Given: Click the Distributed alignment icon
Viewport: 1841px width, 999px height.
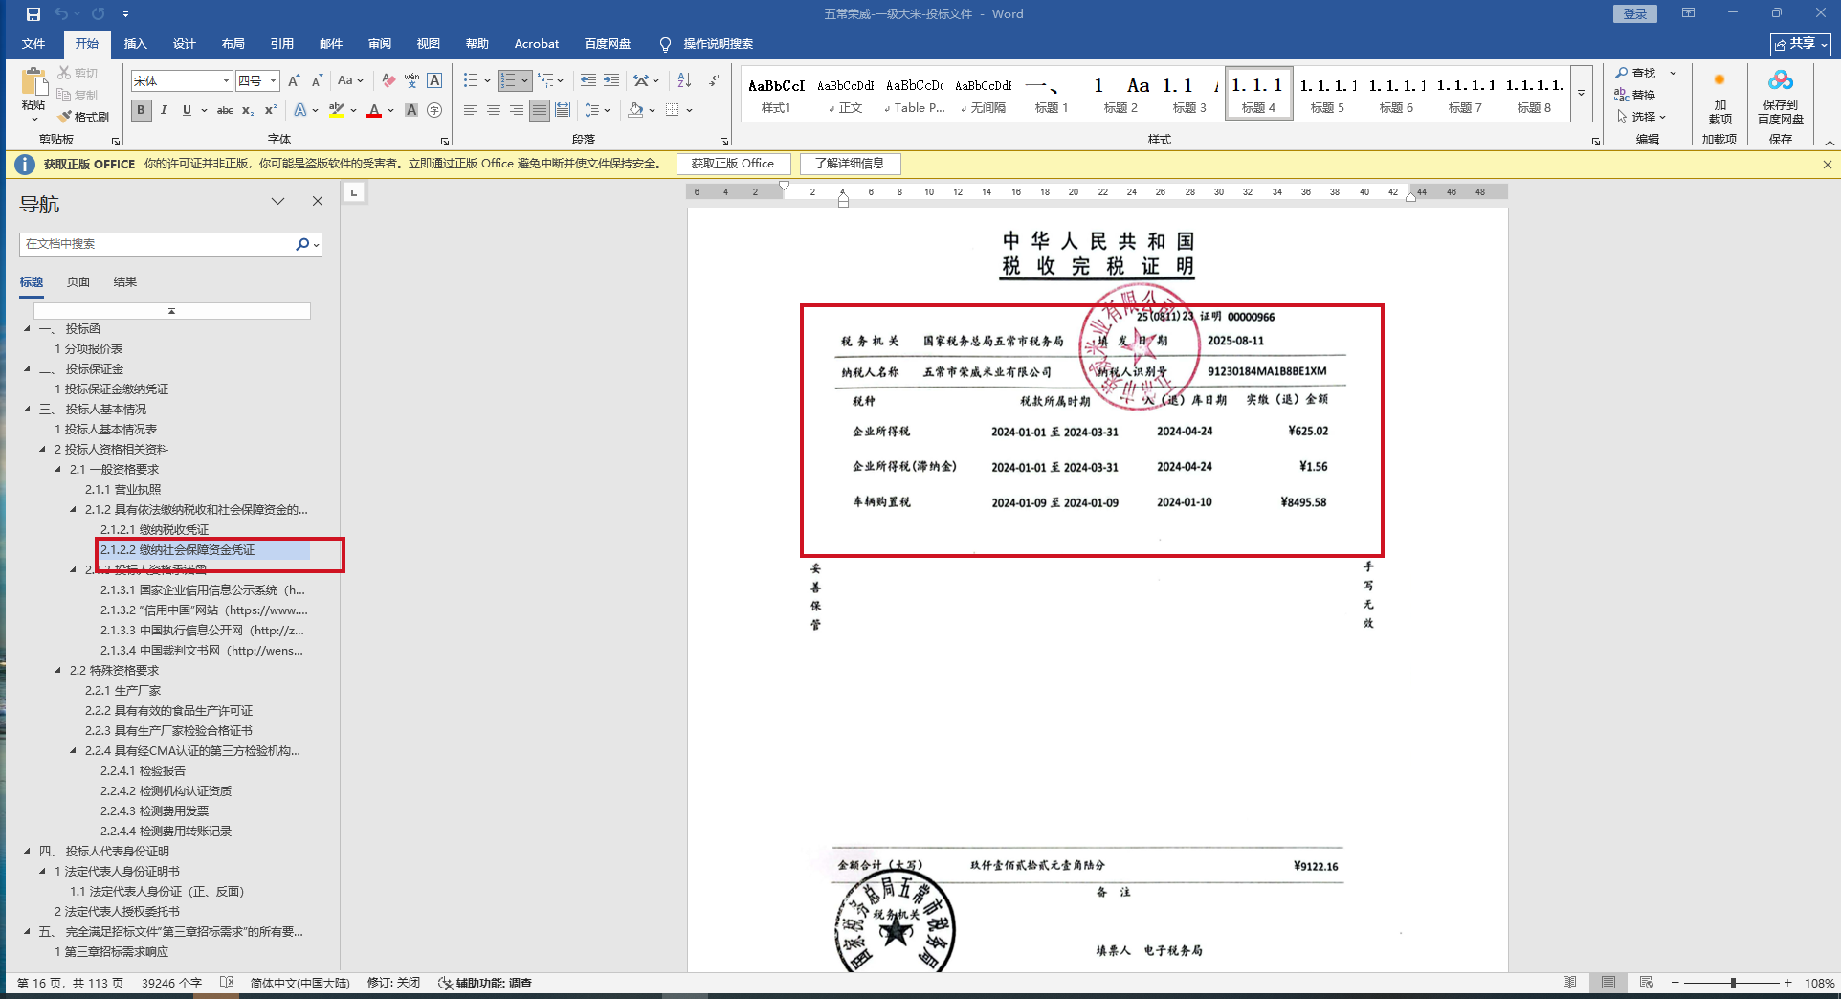Looking at the screenshot, I should (x=563, y=110).
